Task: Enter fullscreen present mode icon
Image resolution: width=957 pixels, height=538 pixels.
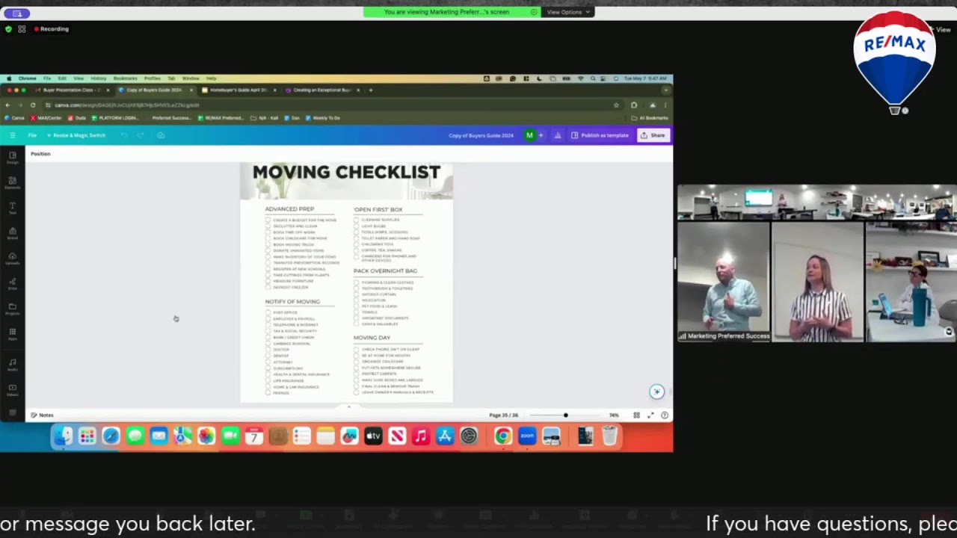Action: pos(650,415)
